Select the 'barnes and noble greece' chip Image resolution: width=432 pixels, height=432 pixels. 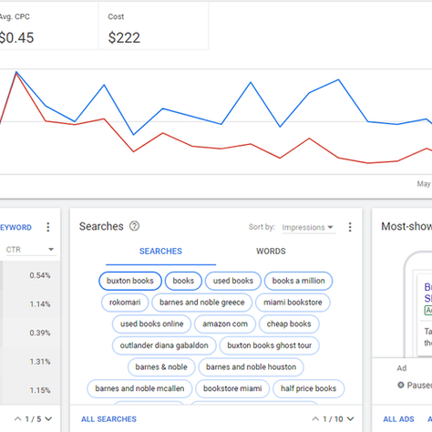coord(202,303)
